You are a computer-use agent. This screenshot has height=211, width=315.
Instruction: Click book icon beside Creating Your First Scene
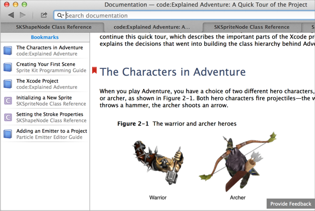point(8,67)
